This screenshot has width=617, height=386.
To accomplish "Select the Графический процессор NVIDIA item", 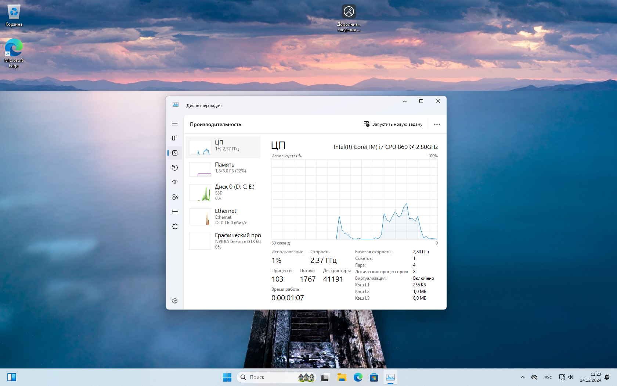I will (x=223, y=241).
